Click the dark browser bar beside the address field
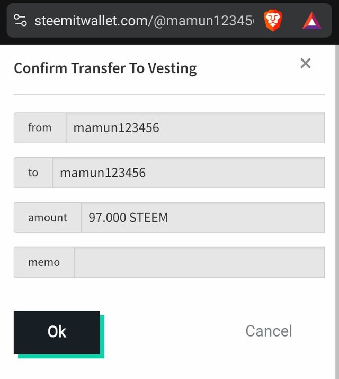This screenshot has height=379, width=339. pos(332,21)
